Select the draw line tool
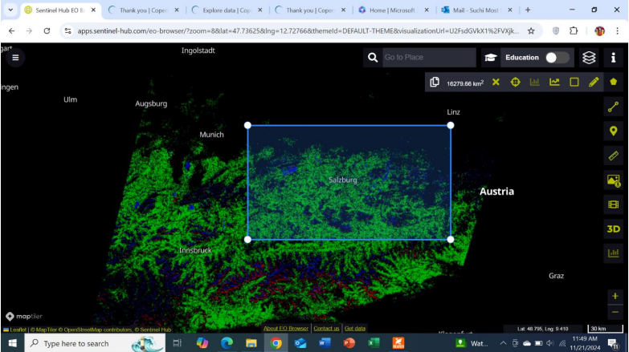The image size is (629, 352). (614, 107)
